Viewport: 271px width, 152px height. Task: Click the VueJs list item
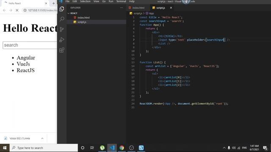click(x=23, y=64)
